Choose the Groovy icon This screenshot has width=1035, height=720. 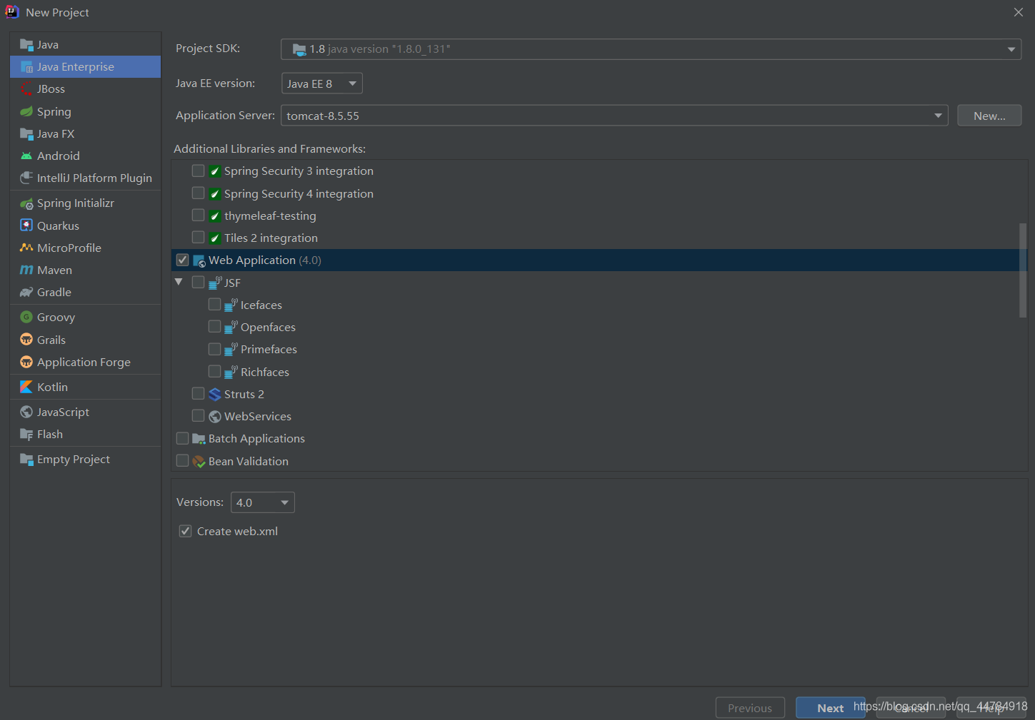click(26, 318)
